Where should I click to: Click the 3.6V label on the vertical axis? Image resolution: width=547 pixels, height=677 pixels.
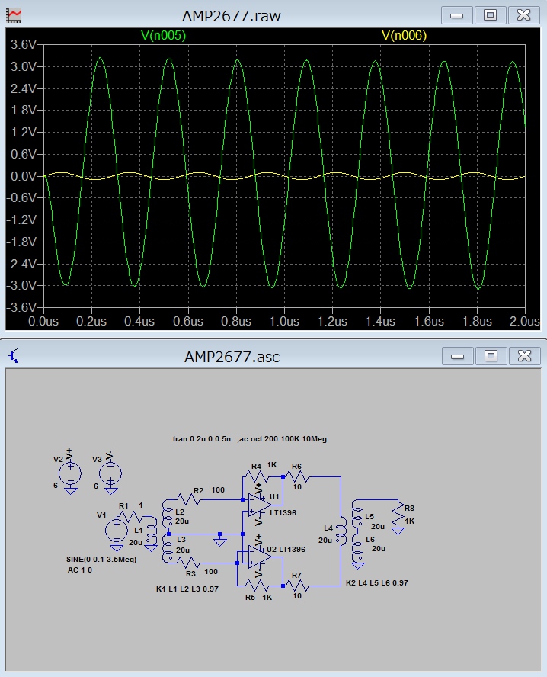pos(24,44)
